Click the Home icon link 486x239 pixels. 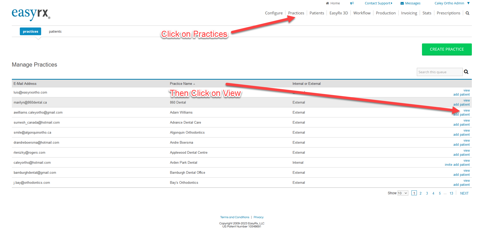pos(333,3)
